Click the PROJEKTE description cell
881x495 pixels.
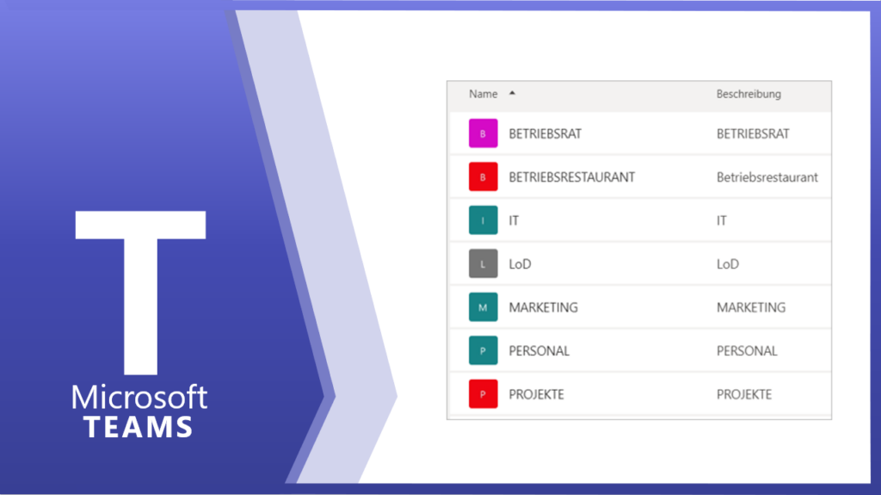click(744, 394)
